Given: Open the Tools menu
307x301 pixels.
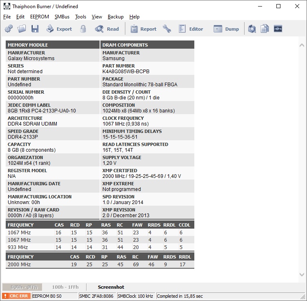Looking at the screenshot, I should pos(81,17).
